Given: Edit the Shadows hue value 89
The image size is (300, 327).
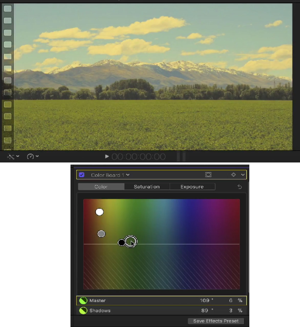Looking at the screenshot, I should click(205, 310).
